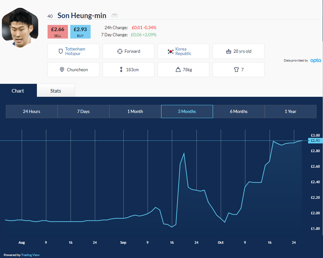This screenshot has height=258, width=323.
Task: Click the 'Sep' date label on axis
Action: [x=123, y=242]
